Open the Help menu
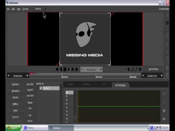 [19, 9]
